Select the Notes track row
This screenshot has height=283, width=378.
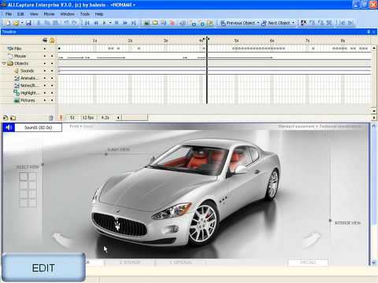(x=28, y=86)
